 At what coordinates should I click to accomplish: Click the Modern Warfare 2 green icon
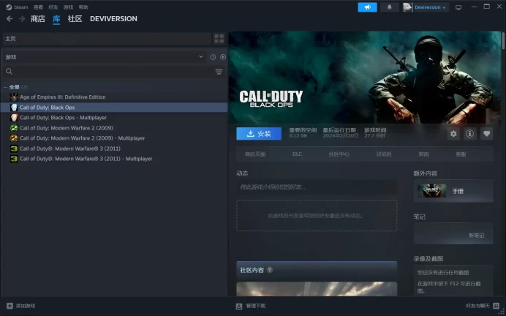coord(14,128)
